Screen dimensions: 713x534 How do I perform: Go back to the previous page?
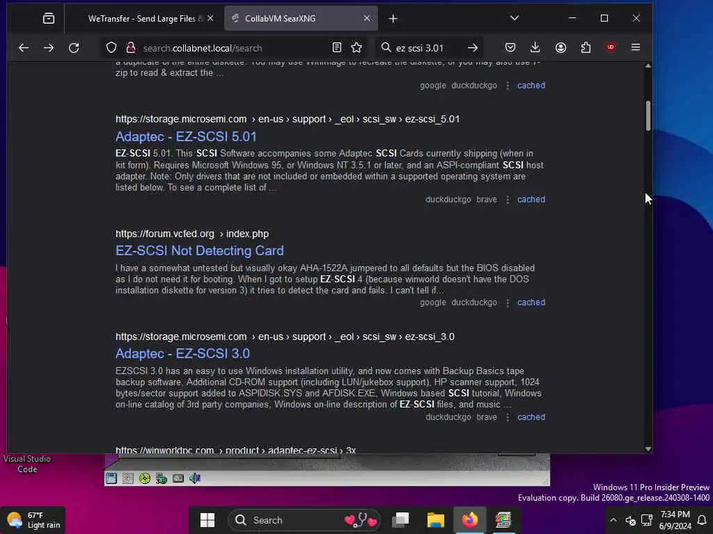pos(24,48)
